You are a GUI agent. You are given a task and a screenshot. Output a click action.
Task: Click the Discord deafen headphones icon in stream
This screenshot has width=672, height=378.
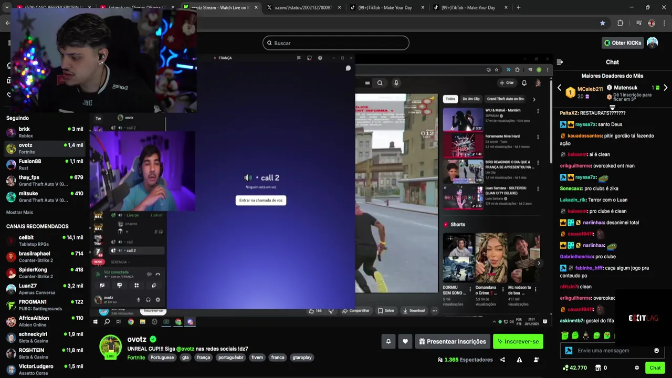(148, 300)
